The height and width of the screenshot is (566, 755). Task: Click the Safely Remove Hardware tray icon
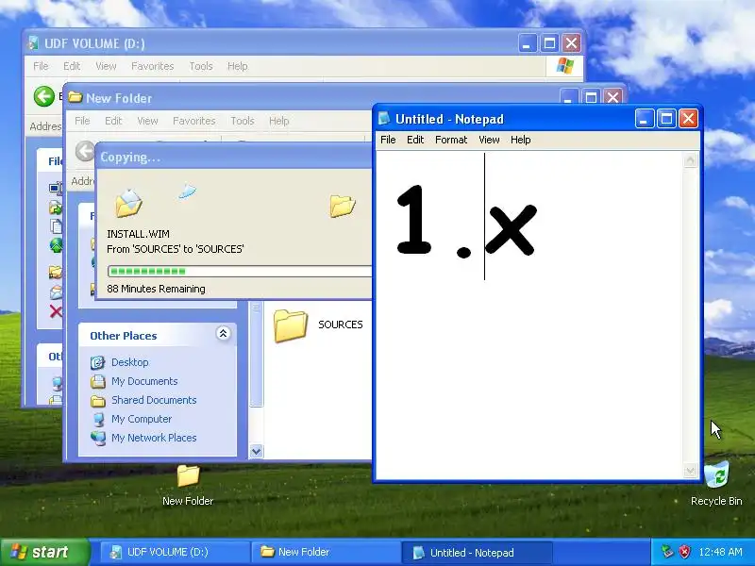pyautogui.click(x=667, y=552)
